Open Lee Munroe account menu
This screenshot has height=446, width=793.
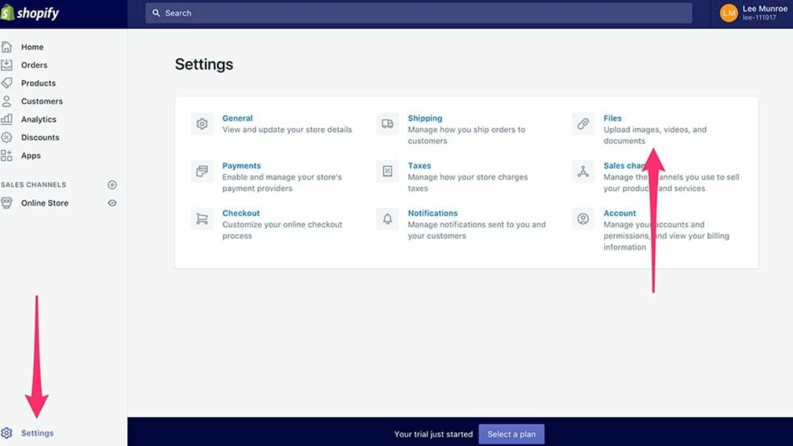(753, 13)
